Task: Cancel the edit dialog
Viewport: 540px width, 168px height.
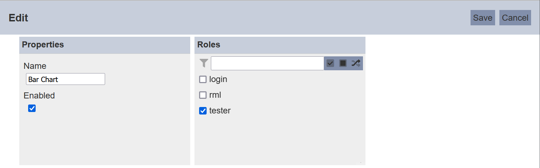Action: pyautogui.click(x=515, y=18)
